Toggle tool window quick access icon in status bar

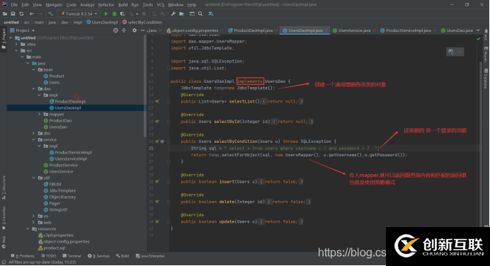tap(4, 262)
